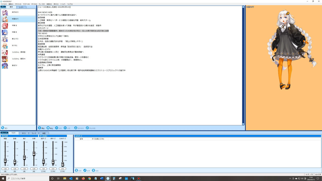Open the テキスト menu
Viewport: 322px width, 181px height.
[18, 4]
